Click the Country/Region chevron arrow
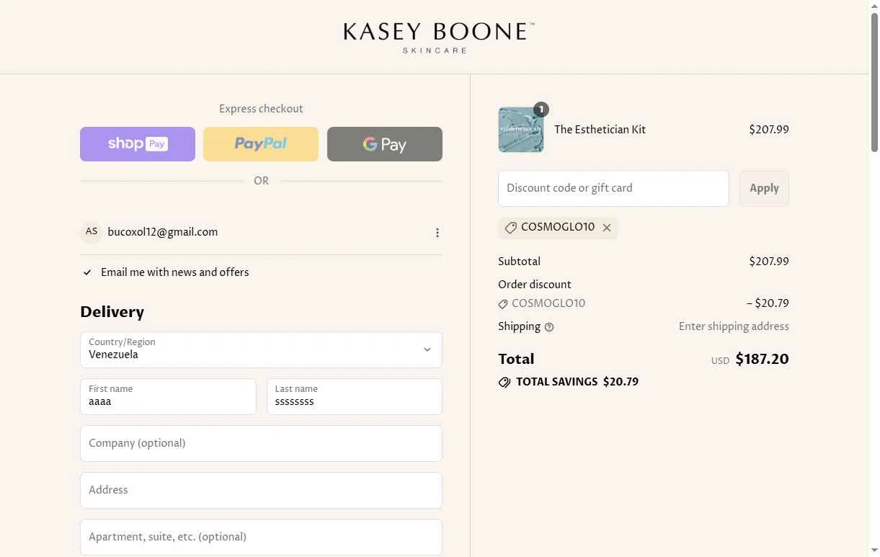The height and width of the screenshot is (557, 880). (427, 349)
